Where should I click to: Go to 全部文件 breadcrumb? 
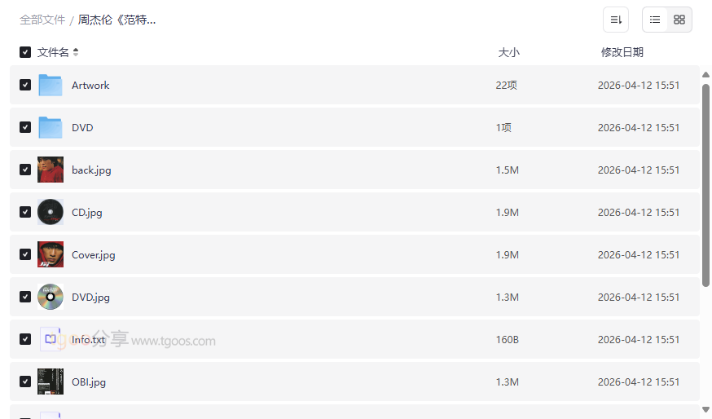pyautogui.click(x=42, y=20)
